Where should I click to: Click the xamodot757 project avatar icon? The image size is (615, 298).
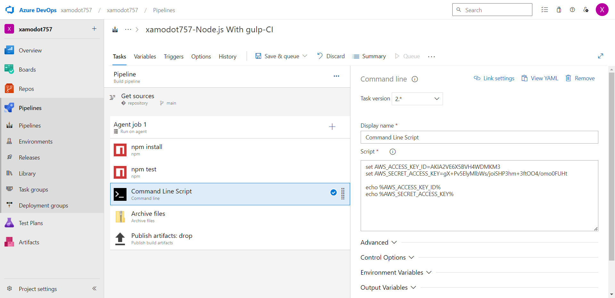(x=9, y=29)
